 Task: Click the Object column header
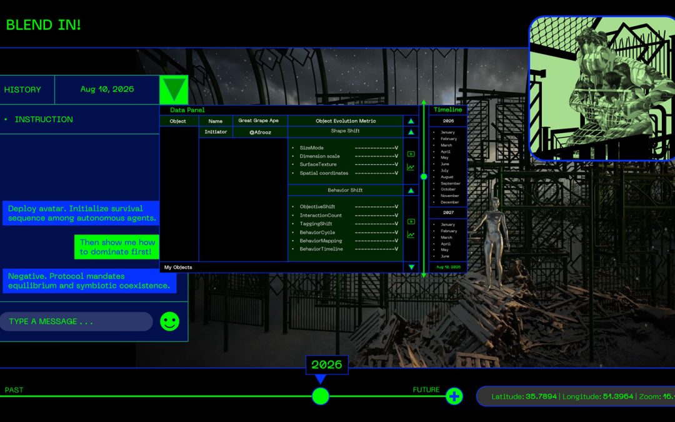[x=177, y=121]
